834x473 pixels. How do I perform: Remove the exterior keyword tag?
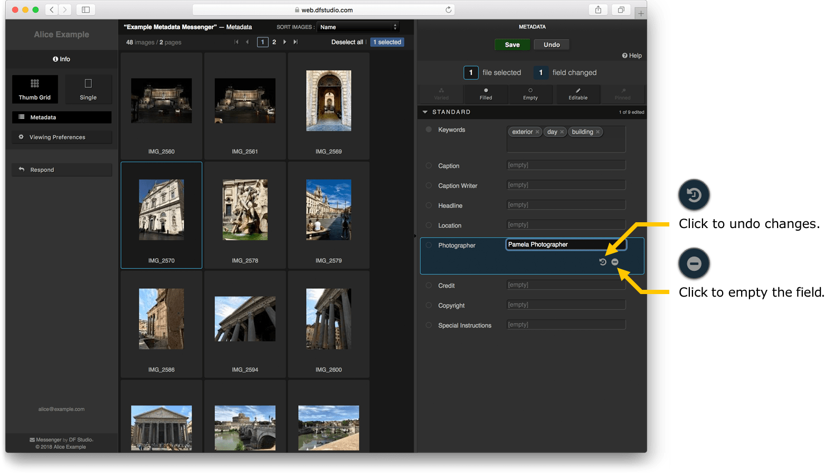537,132
